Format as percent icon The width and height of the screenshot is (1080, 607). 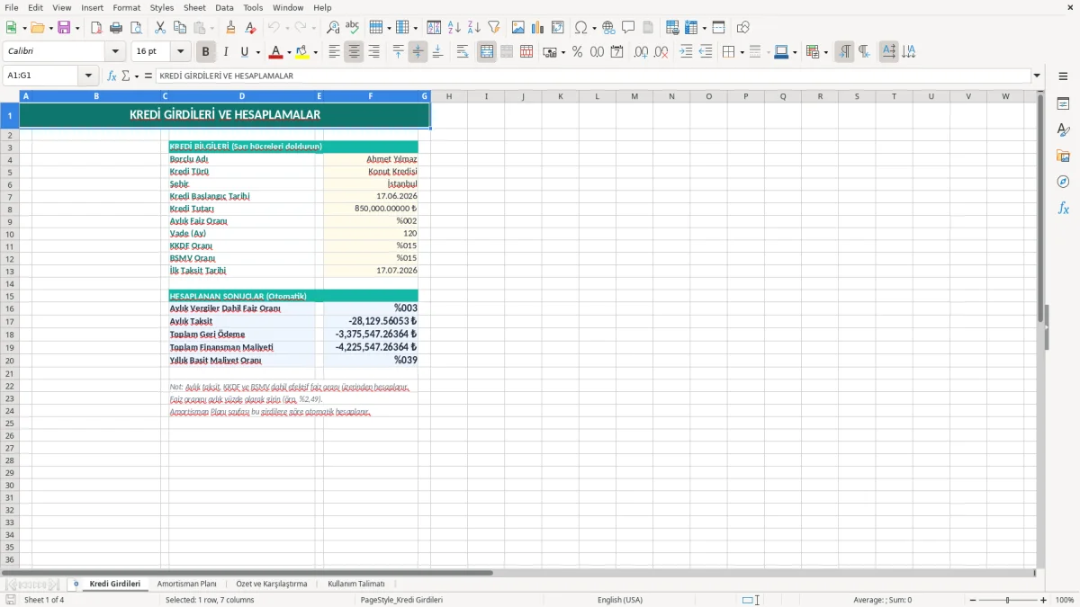pos(577,52)
